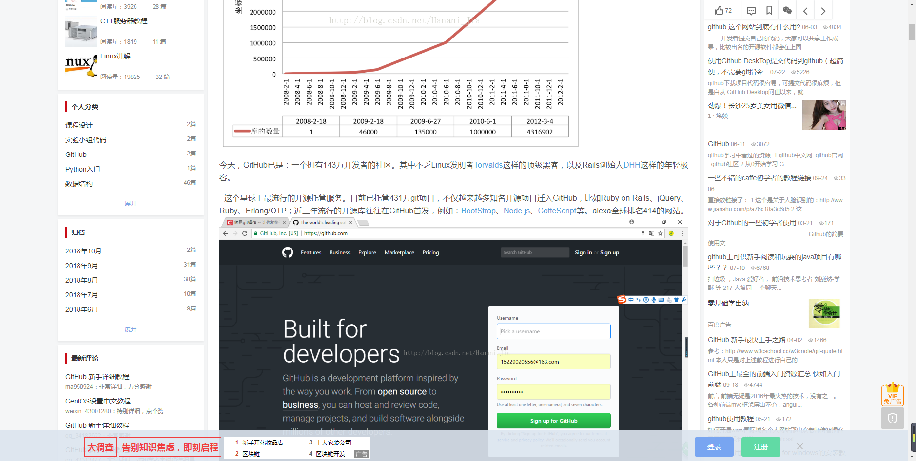Open '一些不错的caffe初学者的教程链接' article
916x461 pixels.
760,178
